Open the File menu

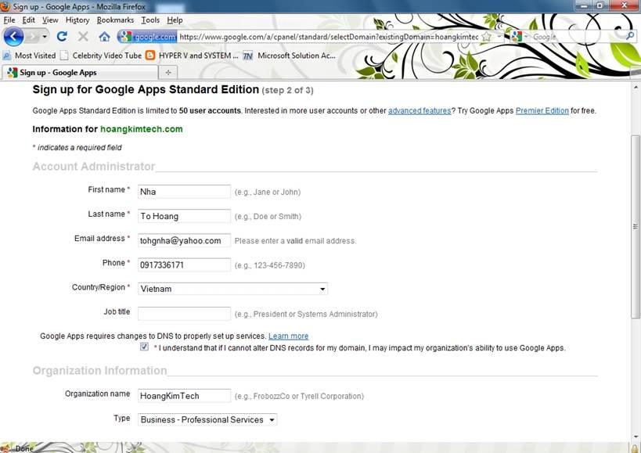tap(9, 20)
